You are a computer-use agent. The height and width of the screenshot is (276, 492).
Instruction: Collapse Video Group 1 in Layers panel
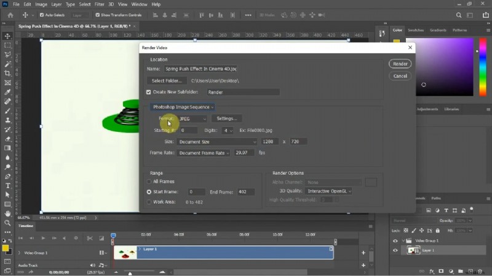pos(403,240)
